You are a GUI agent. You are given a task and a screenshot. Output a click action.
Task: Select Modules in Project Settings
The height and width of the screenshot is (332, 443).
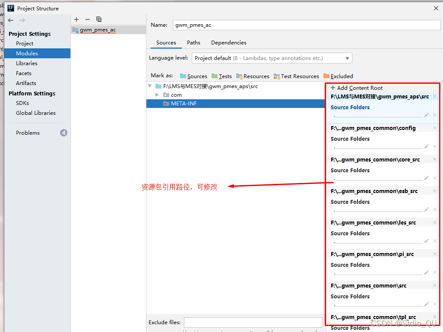(37, 54)
